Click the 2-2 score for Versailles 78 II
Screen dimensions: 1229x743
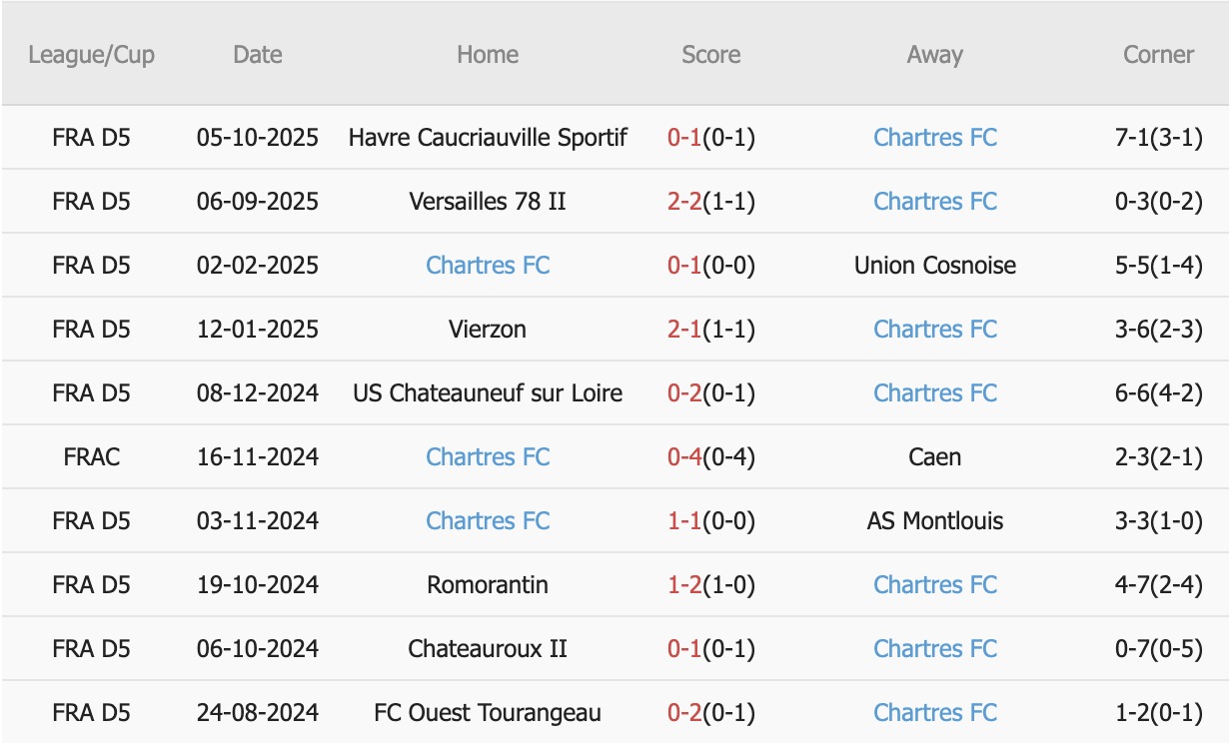pos(684,202)
